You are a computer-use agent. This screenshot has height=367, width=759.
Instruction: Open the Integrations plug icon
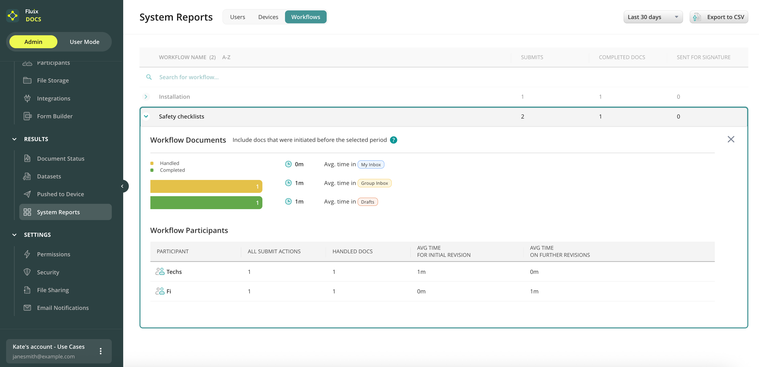pyautogui.click(x=27, y=98)
